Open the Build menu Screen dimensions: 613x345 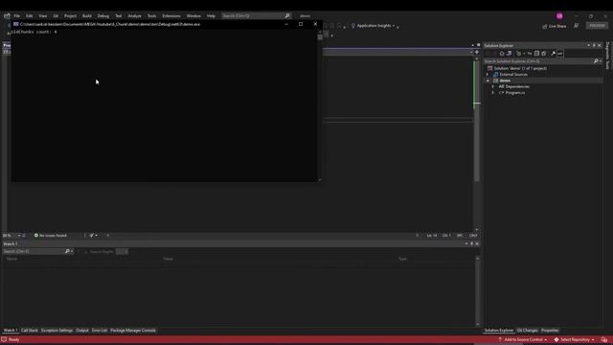click(x=87, y=16)
